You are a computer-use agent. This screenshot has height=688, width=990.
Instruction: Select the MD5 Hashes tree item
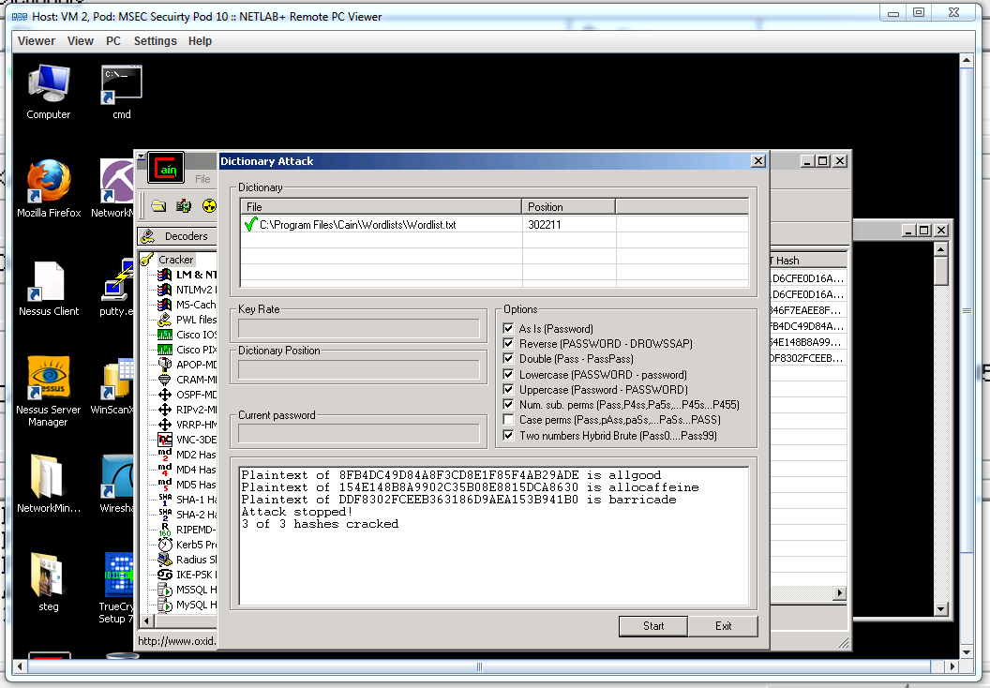[x=187, y=485]
